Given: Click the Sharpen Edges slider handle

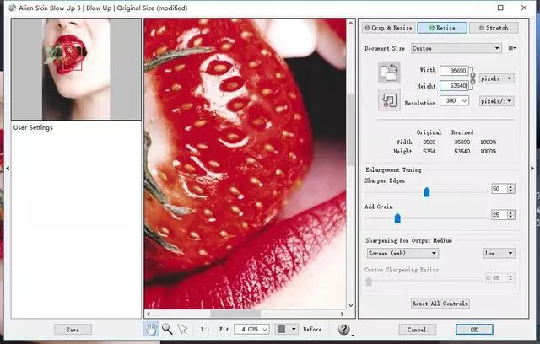Looking at the screenshot, I should click(427, 192).
